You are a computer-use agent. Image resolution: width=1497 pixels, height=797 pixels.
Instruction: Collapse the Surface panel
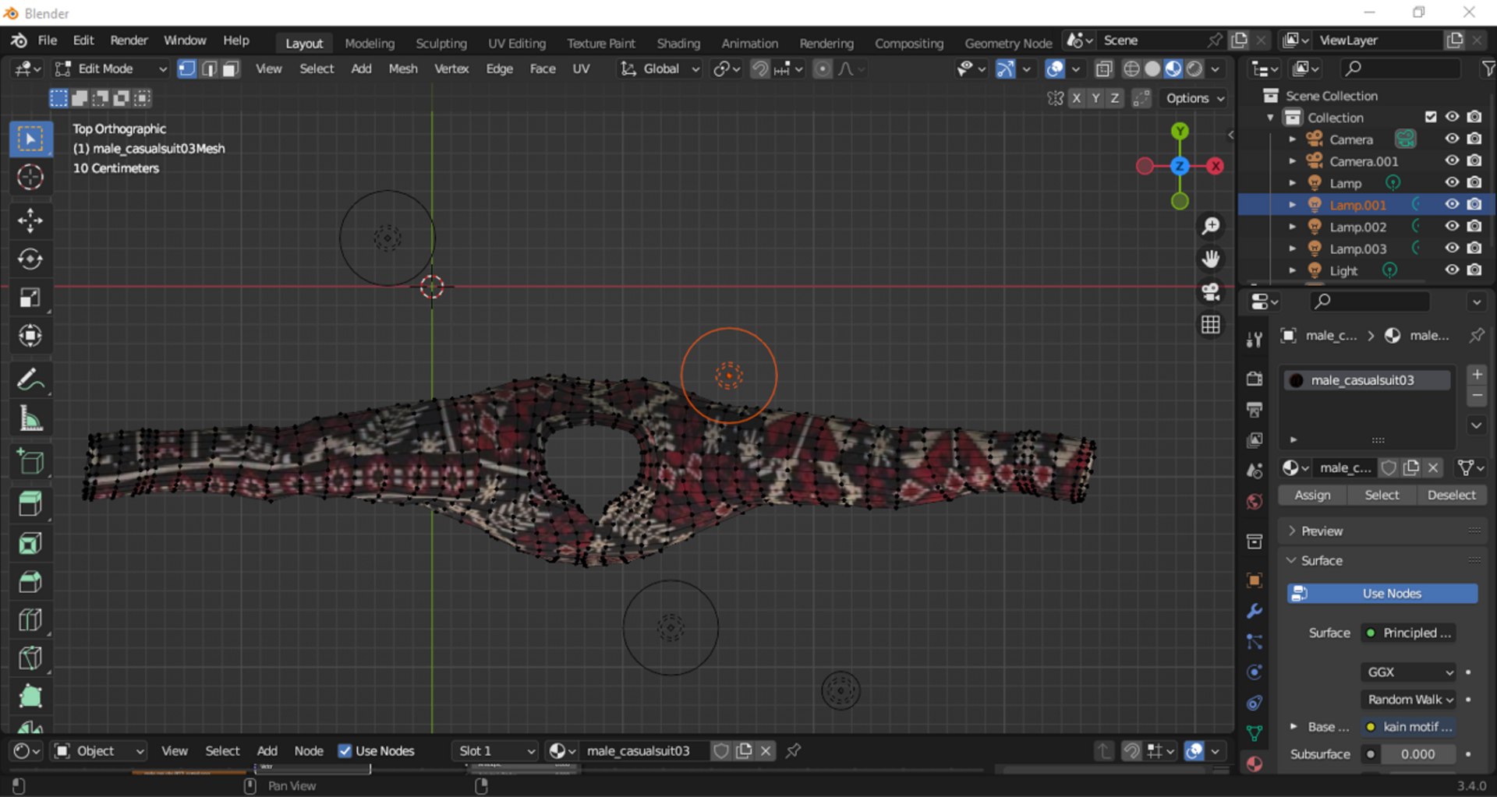tap(1322, 560)
